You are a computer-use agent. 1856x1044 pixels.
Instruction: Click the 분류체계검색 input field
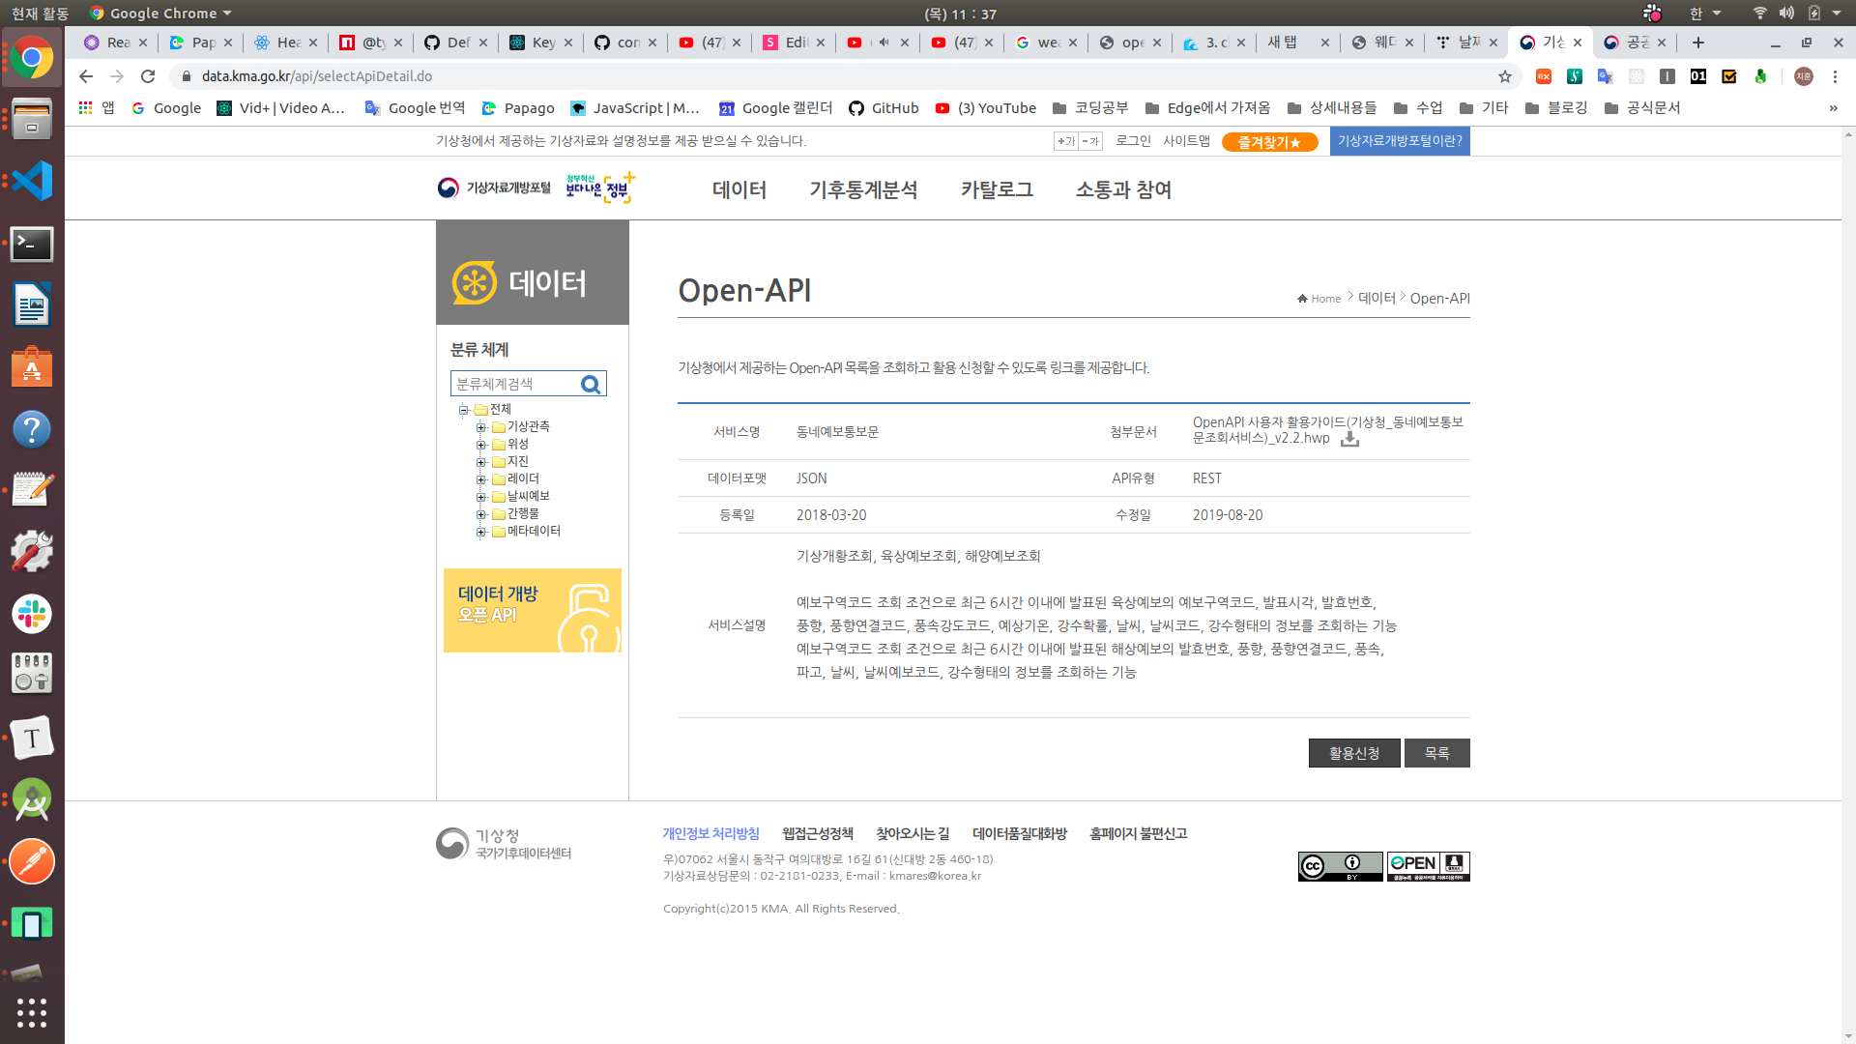[x=514, y=385]
